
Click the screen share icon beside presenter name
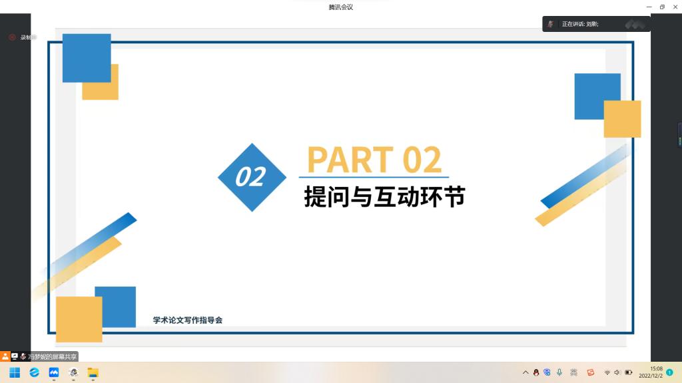pyautogui.click(x=15, y=356)
